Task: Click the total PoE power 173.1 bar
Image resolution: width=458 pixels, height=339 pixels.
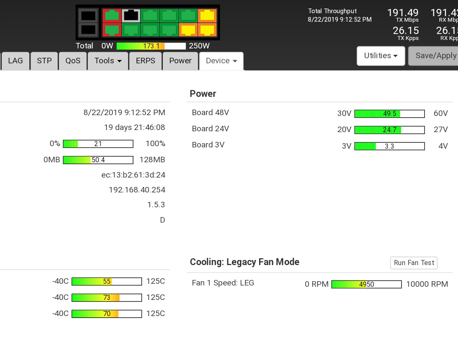Action: click(151, 46)
